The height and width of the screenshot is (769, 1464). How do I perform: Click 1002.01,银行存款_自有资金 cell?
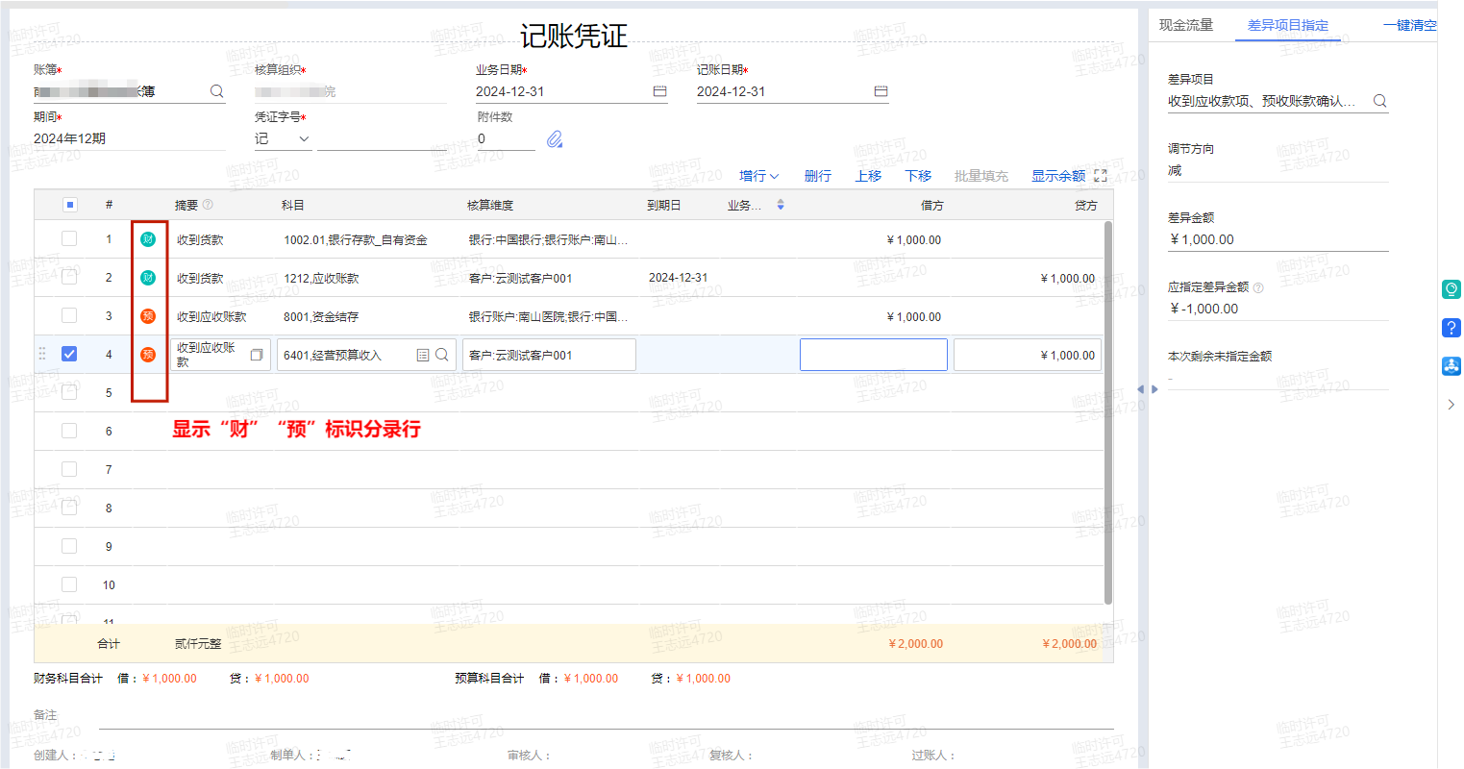tap(356, 240)
